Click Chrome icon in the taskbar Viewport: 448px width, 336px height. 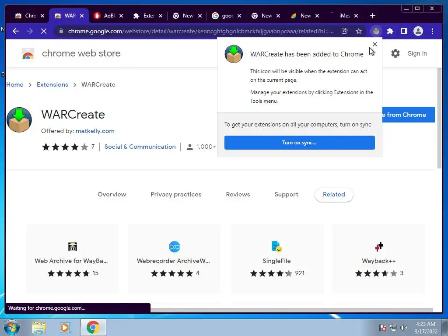click(93, 327)
